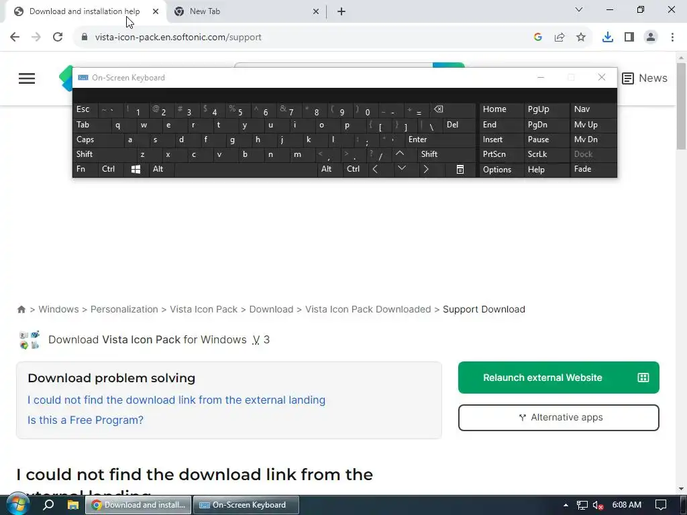This screenshot has width=687, height=515.
Task: Open Personalization breadcrumb link
Action: pyautogui.click(x=124, y=310)
